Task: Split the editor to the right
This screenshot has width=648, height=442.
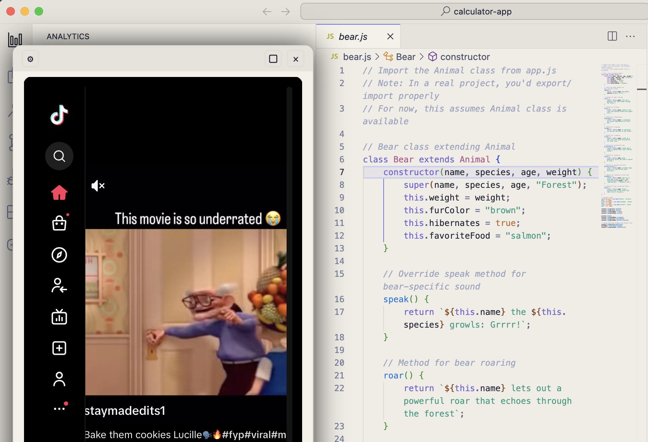Action: [612, 36]
